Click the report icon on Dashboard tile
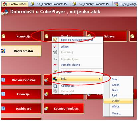The image size is (138, 121). [3, 108]
